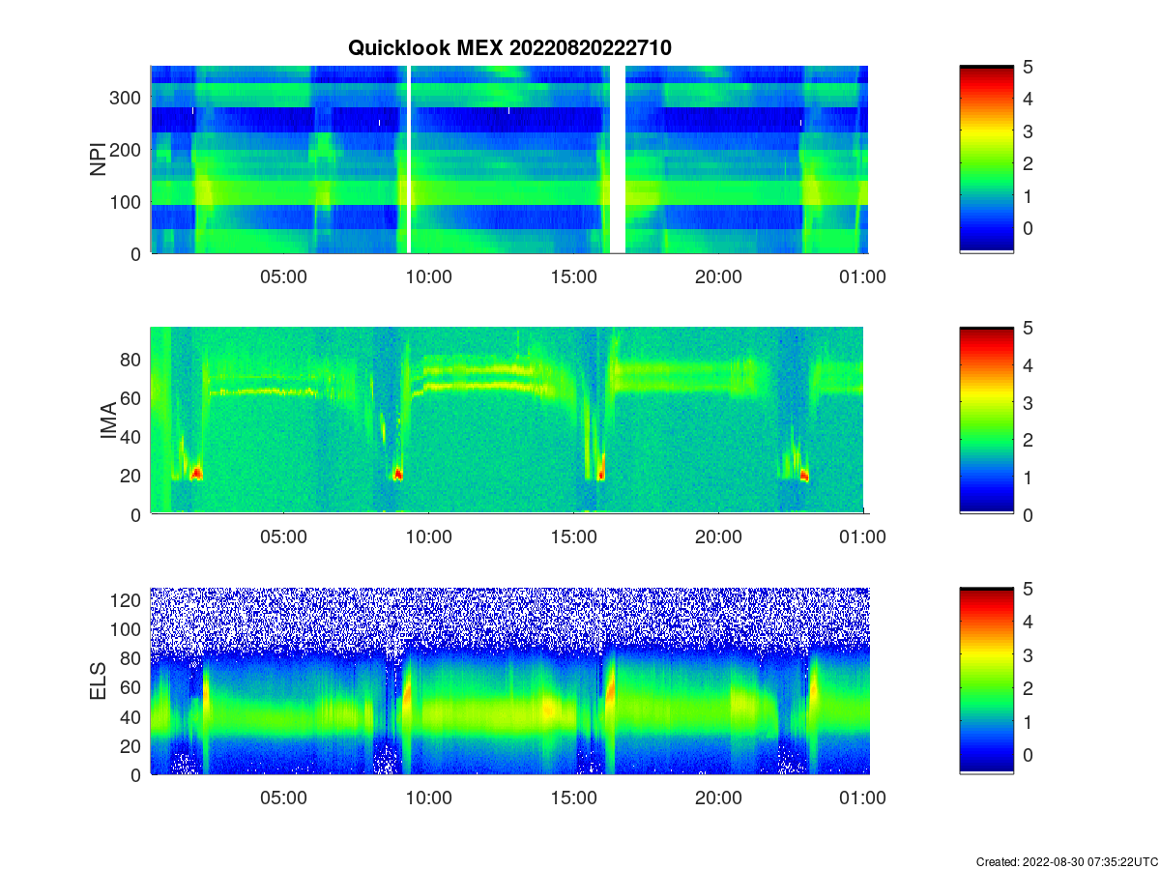Click the 5 label on the NPI colorbar
The height and width of the screenshot is (870, 1160).
pos(1029,67)
